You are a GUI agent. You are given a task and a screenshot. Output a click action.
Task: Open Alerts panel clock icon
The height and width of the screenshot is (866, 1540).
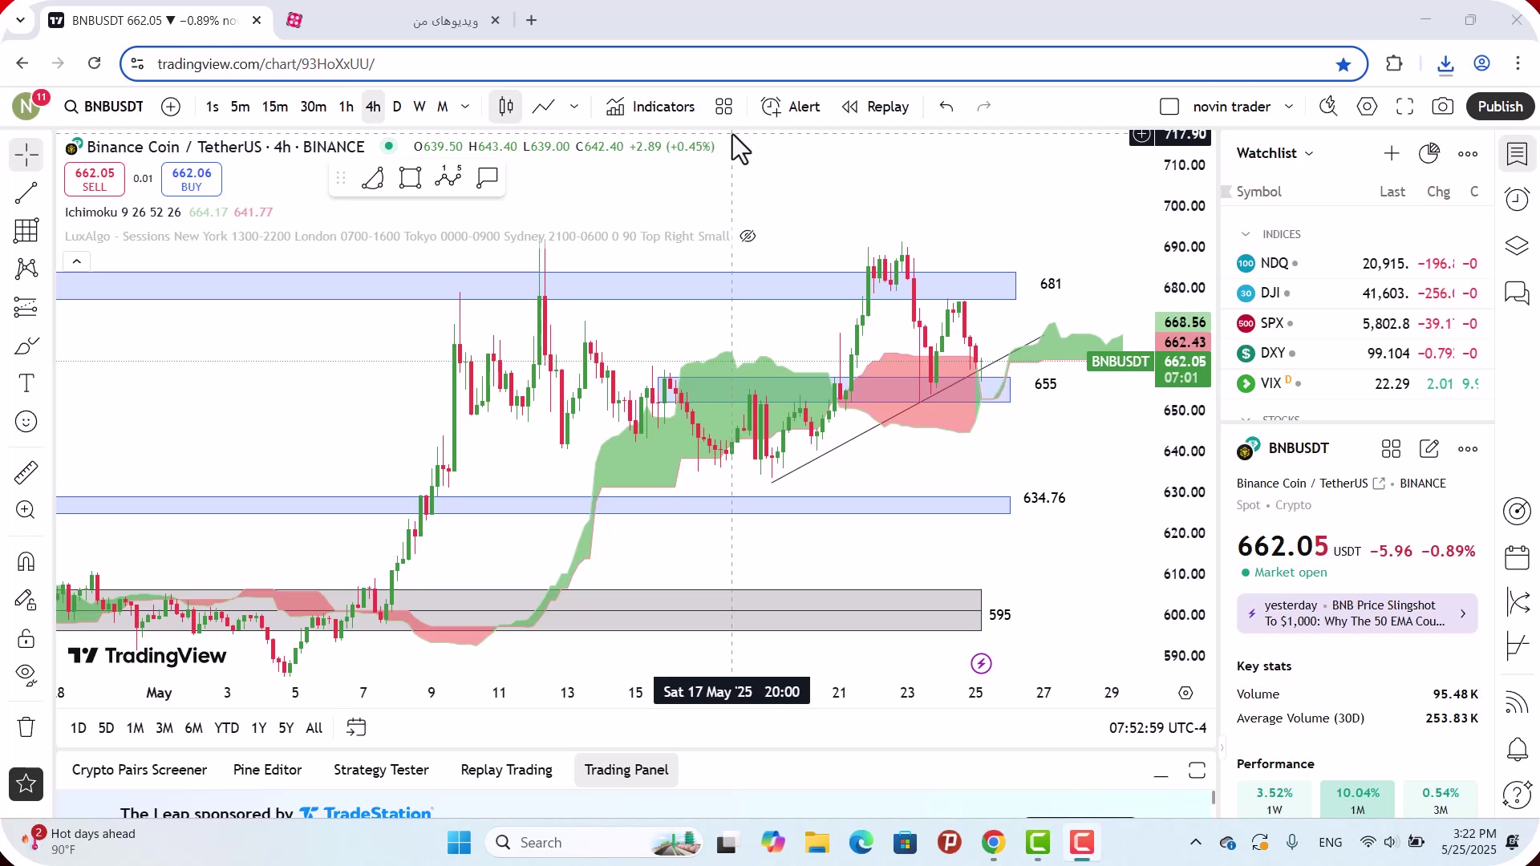[x=1517, y=200]
